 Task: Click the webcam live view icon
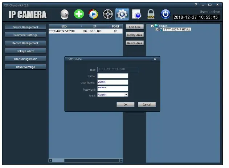(x=65, y=14)
